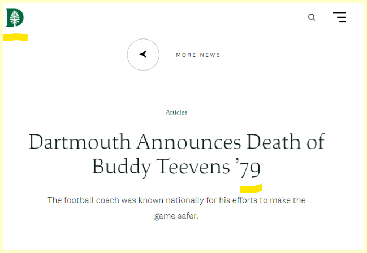Open the site search magnifier

pos(312,18)
